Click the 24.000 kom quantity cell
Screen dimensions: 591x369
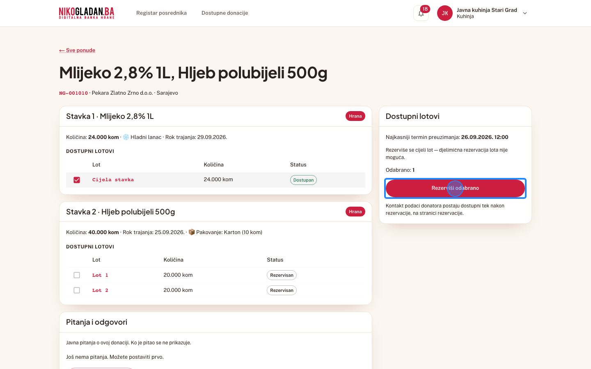(218, 180)
